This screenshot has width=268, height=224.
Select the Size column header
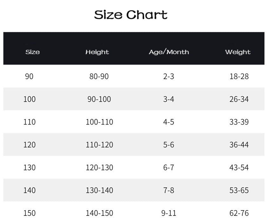point(32,52)
